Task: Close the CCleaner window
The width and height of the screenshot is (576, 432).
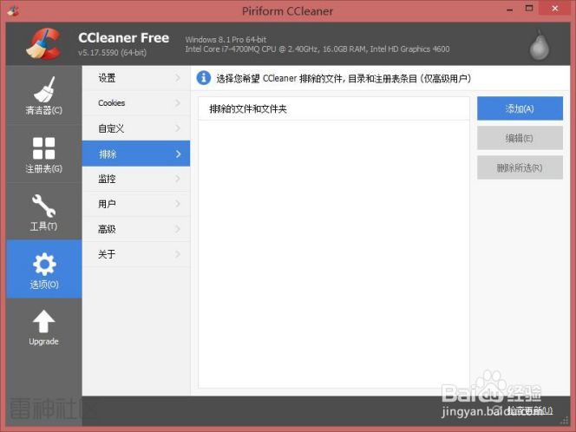Action: [555, 9]
